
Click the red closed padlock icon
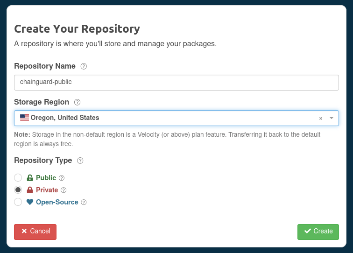(x=30, y=190)
